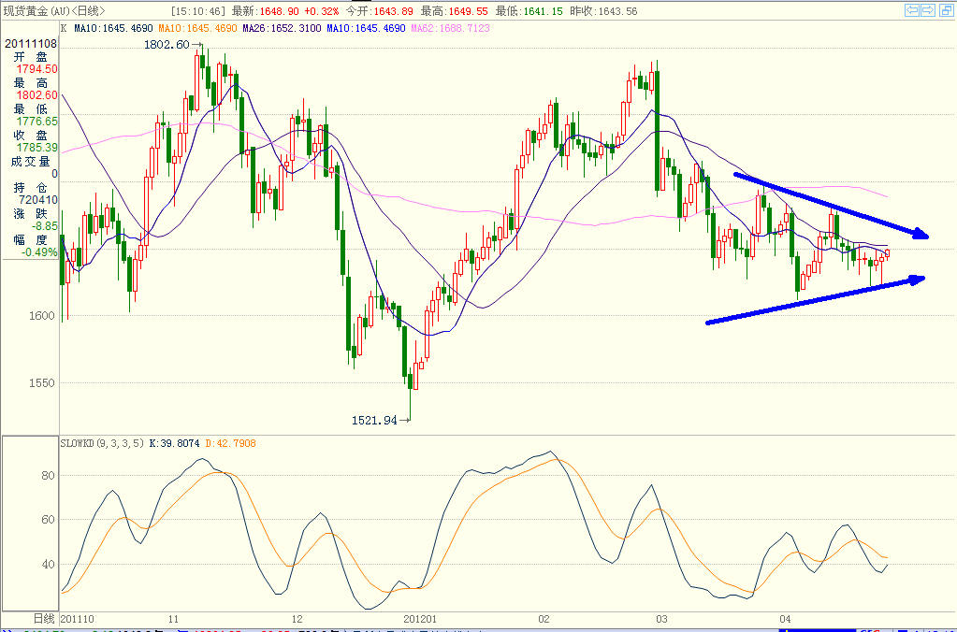
Task: Click the K:39.8074 indicator value
Action: point(177,443)
